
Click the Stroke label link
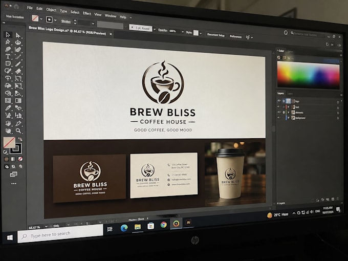pyautogui.click(x=66, y=21)
